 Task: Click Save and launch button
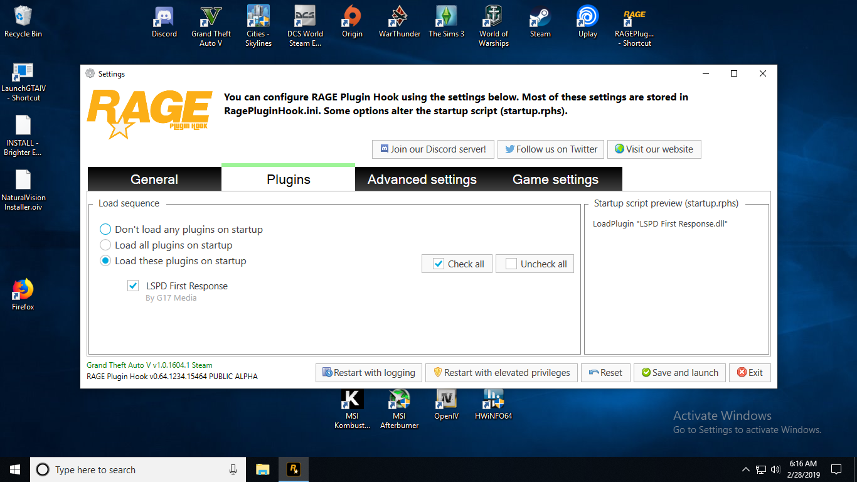pos(679,373)
